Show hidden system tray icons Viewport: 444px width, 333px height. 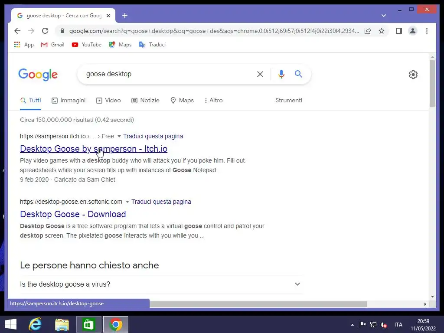click(352, 325)
